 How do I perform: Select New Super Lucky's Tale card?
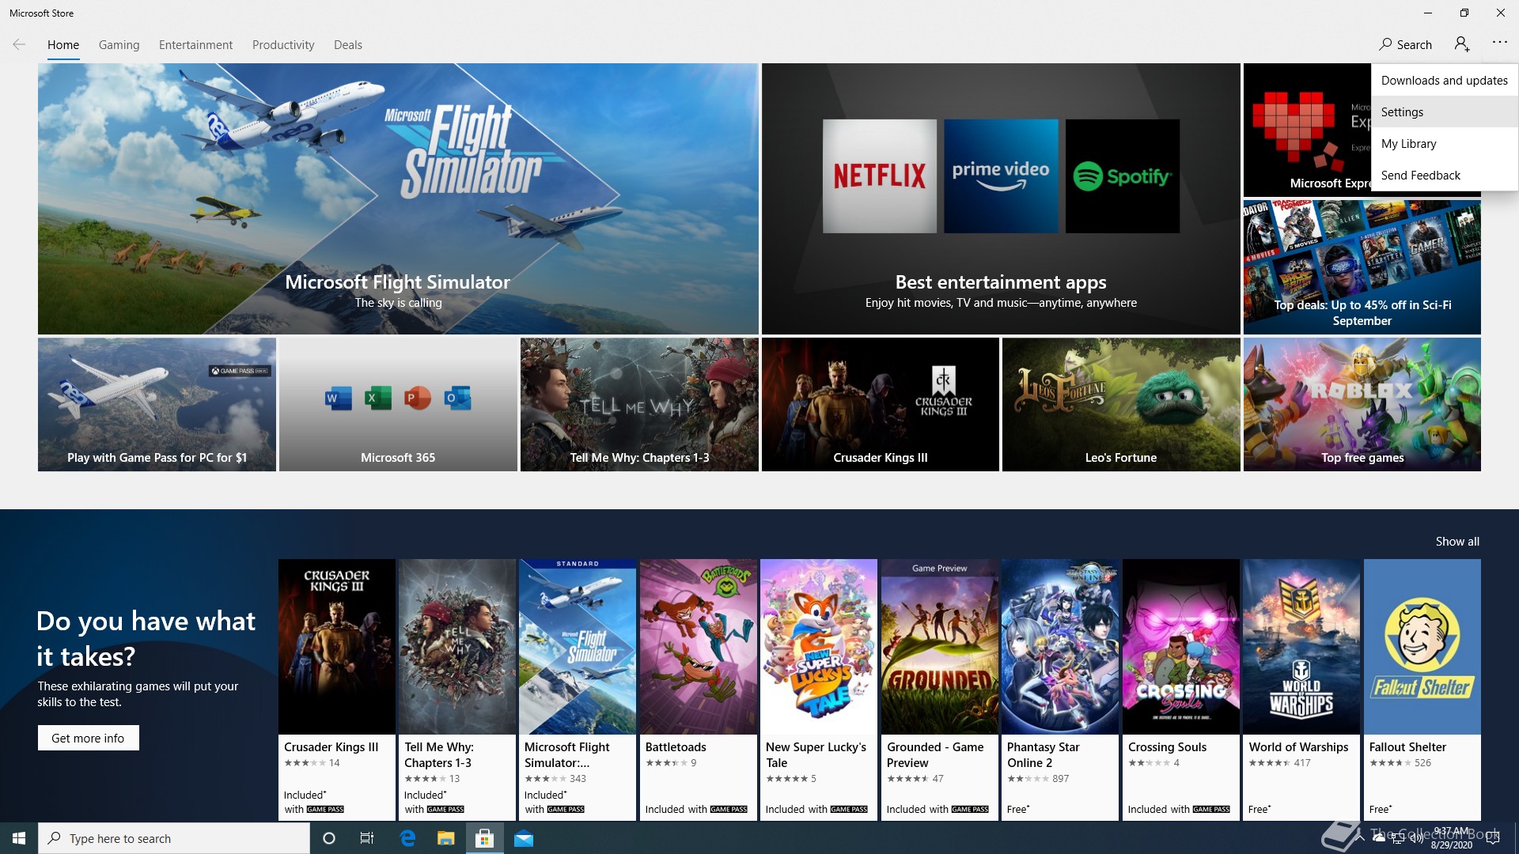[x=819, y=690]
